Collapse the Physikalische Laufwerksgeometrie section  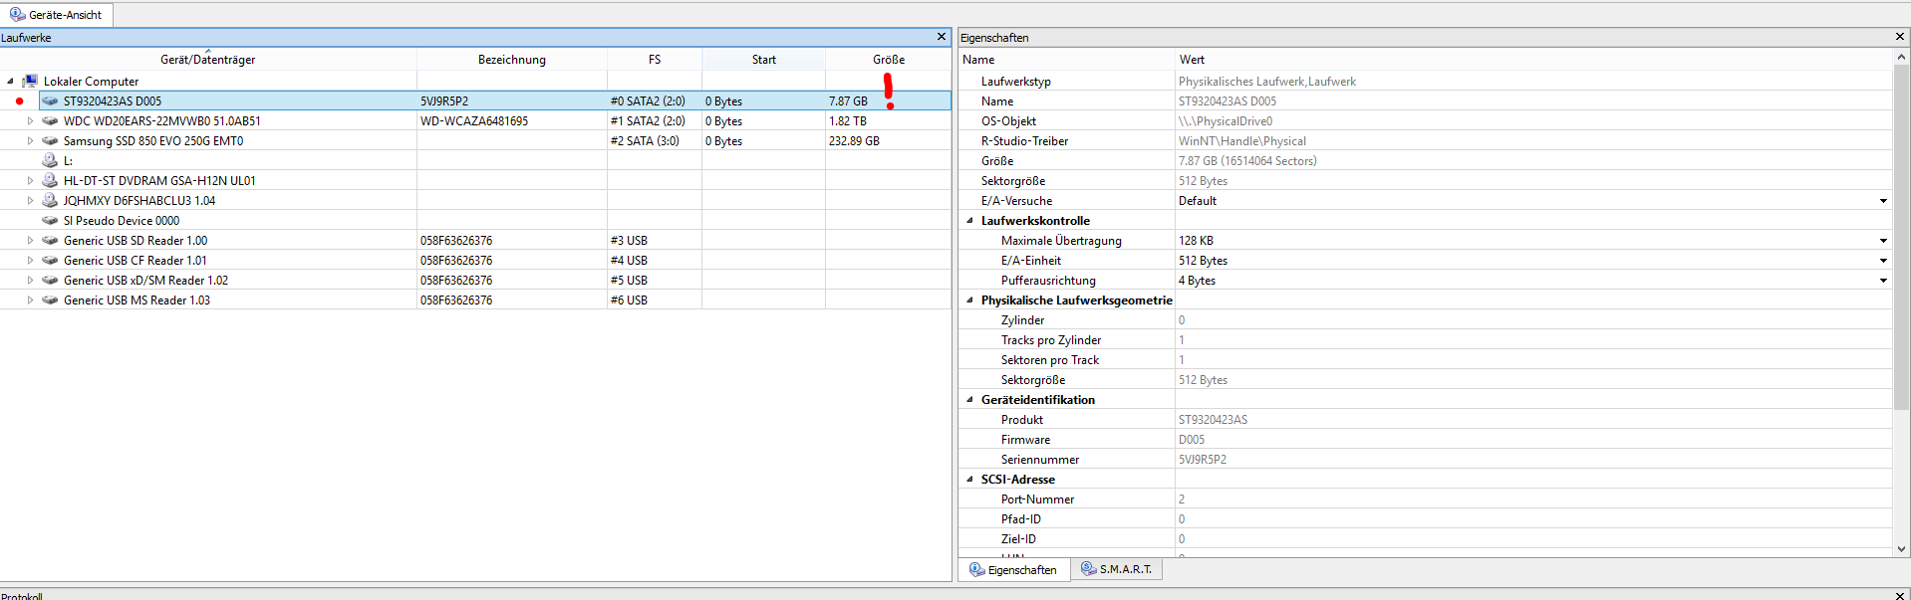pyautogui.click(x=969, y=300)
